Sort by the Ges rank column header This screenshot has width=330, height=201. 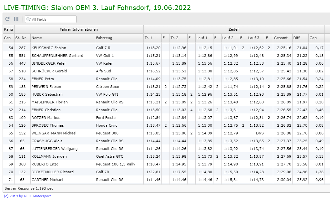coord(8,38)
